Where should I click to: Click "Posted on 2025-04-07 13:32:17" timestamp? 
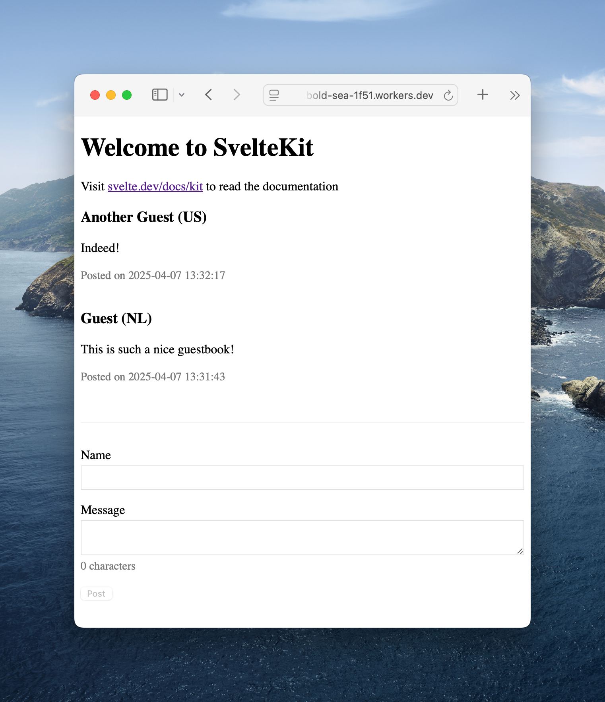click(153, 275)
